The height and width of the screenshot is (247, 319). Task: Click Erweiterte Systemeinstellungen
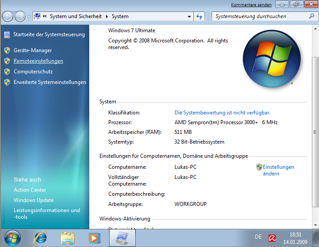50,82
